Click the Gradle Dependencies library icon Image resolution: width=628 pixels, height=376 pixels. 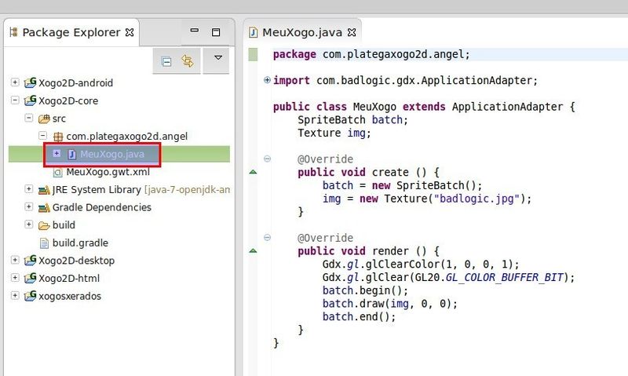[x=44, y=208]
